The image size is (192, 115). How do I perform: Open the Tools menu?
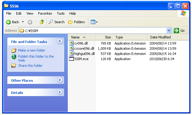(61, 13)
